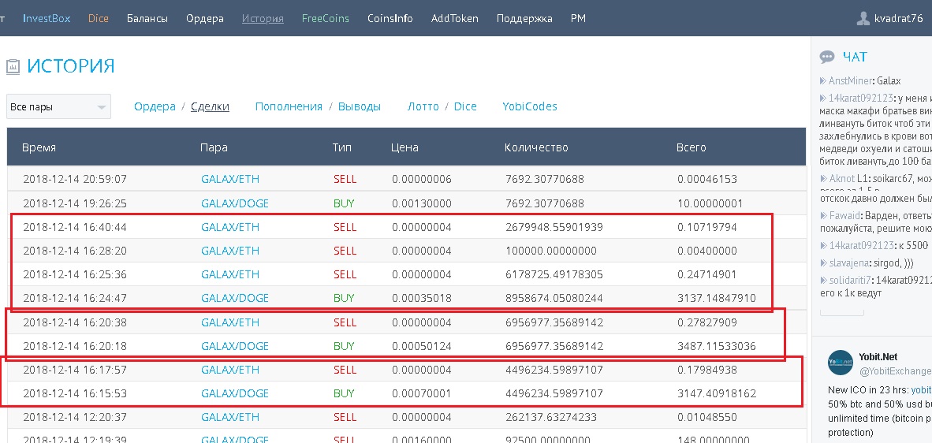932x443 pixels.
Task: Click chat user Aknot
Action: click(841, 178)
